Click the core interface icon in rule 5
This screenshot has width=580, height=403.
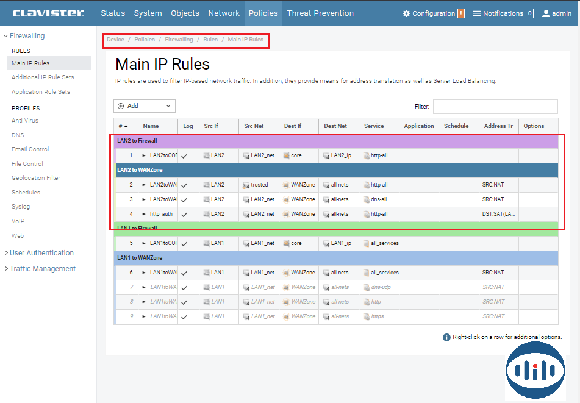click(x=286, y=243)
